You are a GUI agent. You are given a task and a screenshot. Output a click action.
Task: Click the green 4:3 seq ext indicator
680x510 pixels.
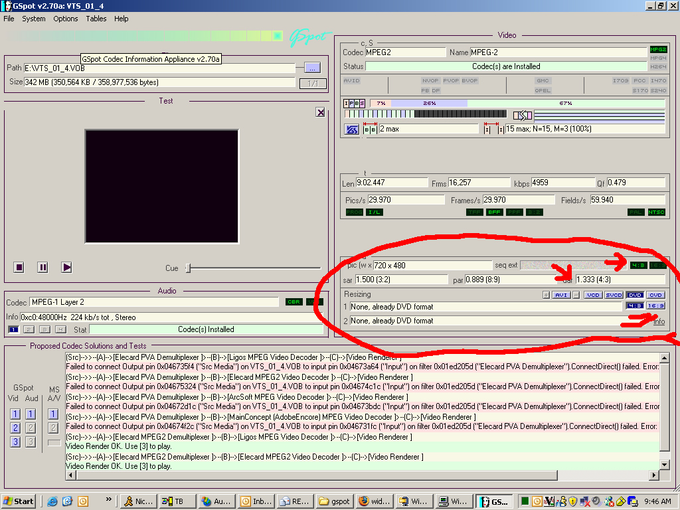(x=638, y=265)
